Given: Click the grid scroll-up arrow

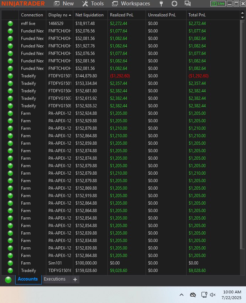Looking at the screenshot, I should 242,13.
